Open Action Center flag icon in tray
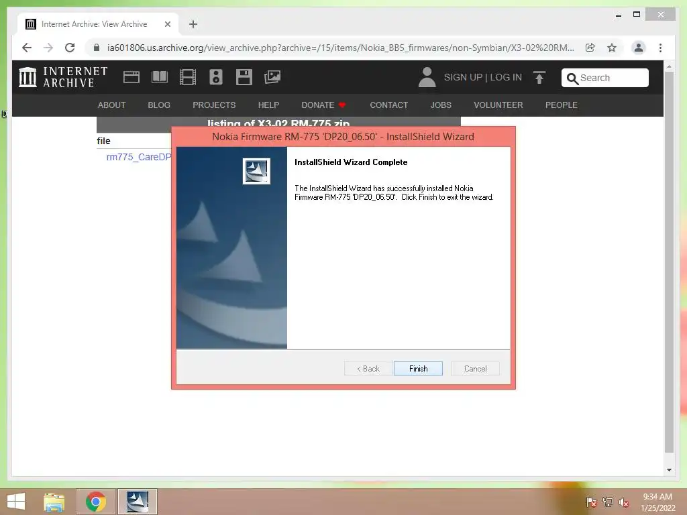This screenshot has width=687, height=515. coord(591,503)
